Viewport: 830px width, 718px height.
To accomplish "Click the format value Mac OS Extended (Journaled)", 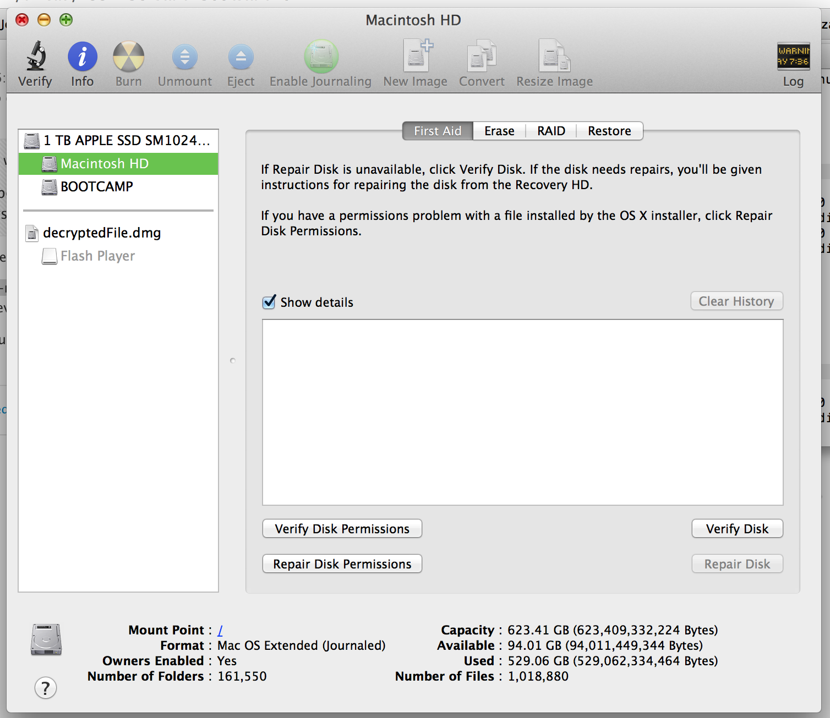I will click(302, 645).
